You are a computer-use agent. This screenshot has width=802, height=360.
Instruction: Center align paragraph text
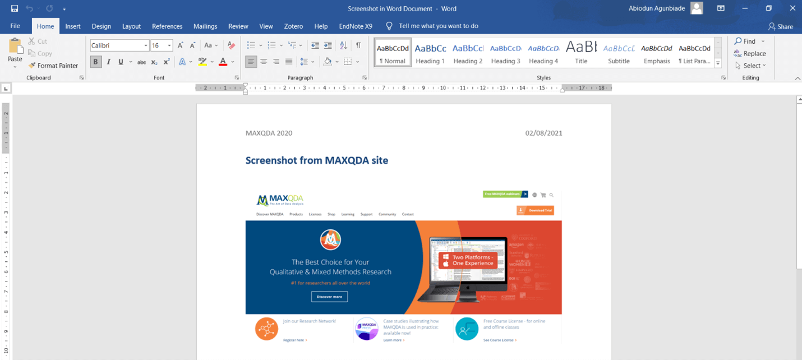click(264, 62)
